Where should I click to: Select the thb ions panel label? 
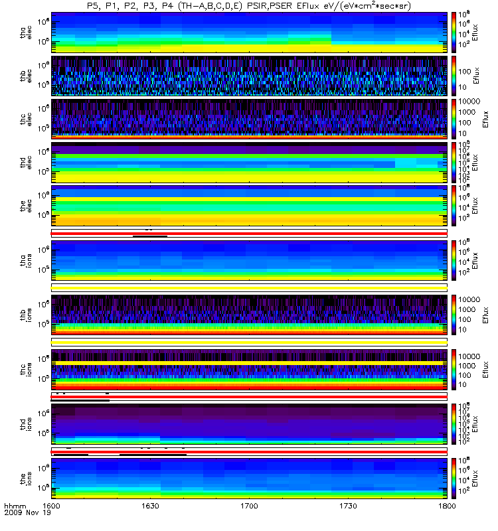(26, 315)
